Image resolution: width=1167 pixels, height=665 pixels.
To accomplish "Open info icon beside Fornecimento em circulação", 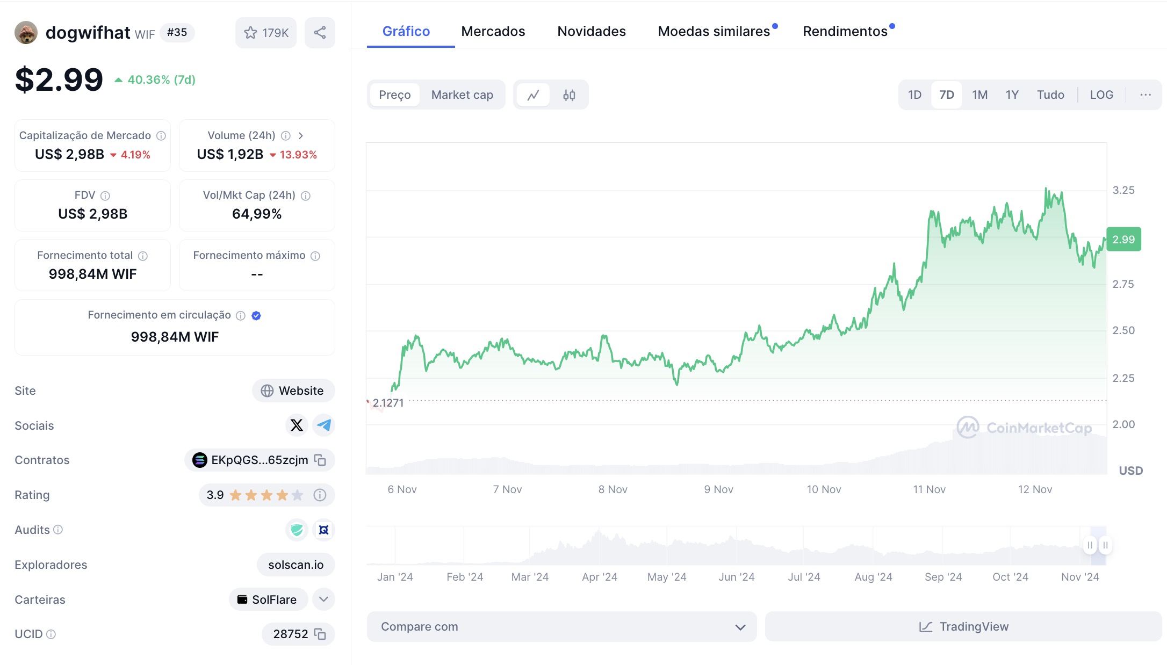I will 241,315.
